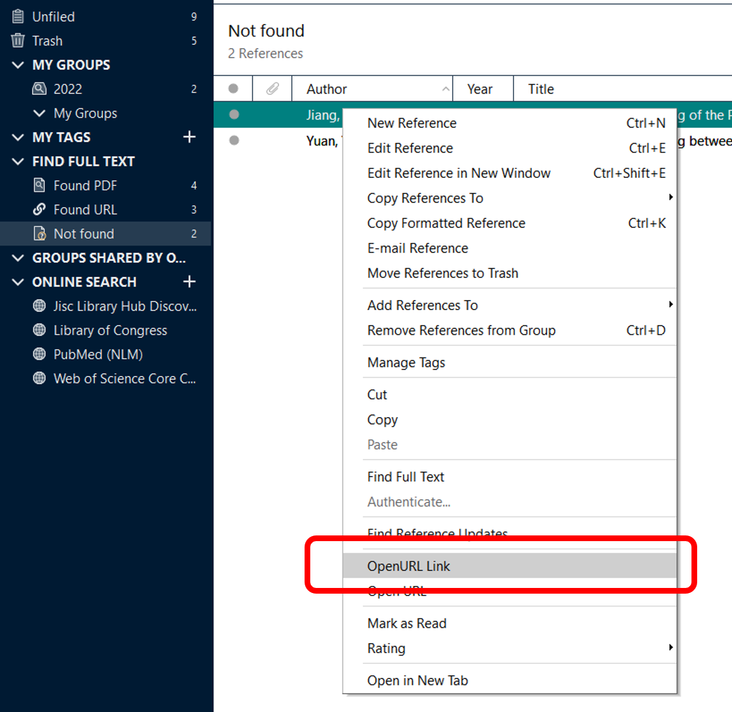The height and width of the screenshot is (712, 732).
Task: Click Add References To submenu arrow
Action: [671, 304]
